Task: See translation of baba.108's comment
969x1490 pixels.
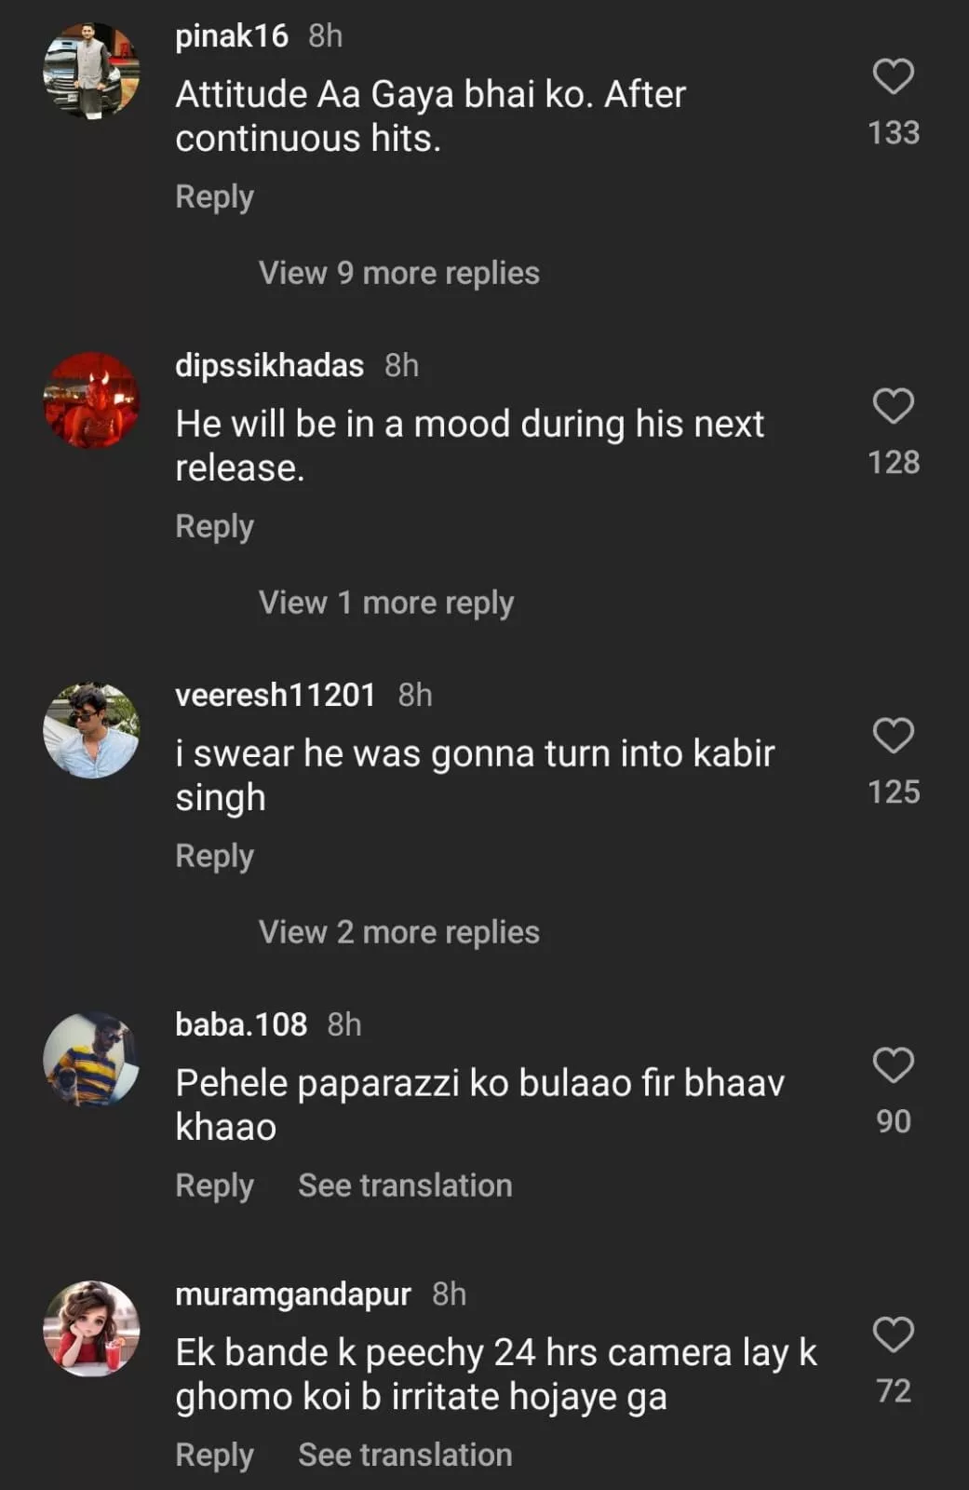Action: coord(405,1185)
